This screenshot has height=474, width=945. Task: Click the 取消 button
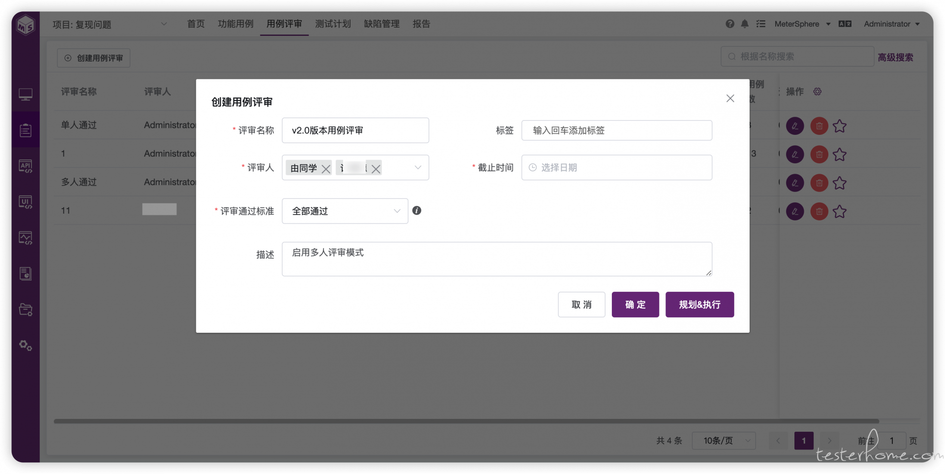582,305
